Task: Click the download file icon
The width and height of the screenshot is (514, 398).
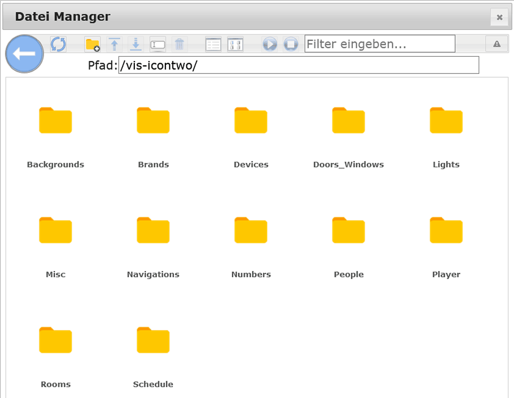Action: 135,44
